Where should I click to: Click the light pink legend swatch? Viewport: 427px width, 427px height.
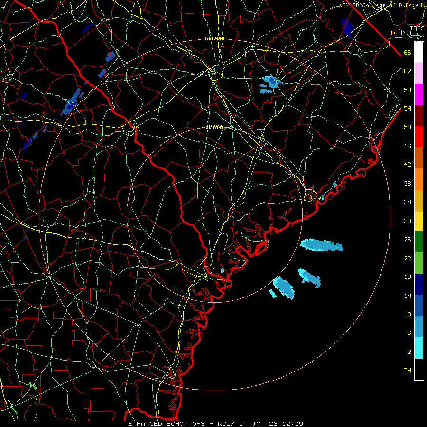coord(419,73)
